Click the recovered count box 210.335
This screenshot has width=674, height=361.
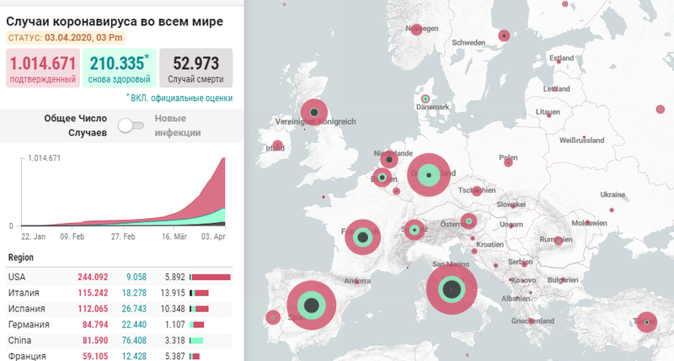tap(120, 68)
